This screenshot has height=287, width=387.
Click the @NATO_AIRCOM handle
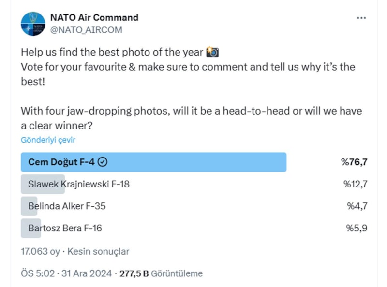(86, 30)
